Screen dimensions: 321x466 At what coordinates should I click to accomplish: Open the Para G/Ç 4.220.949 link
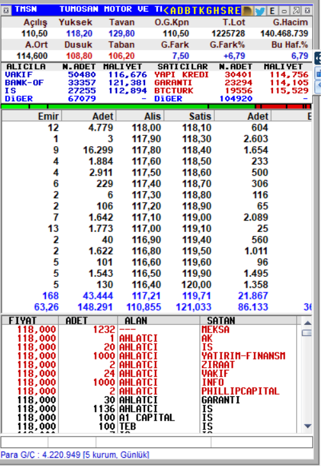(75, 454)
